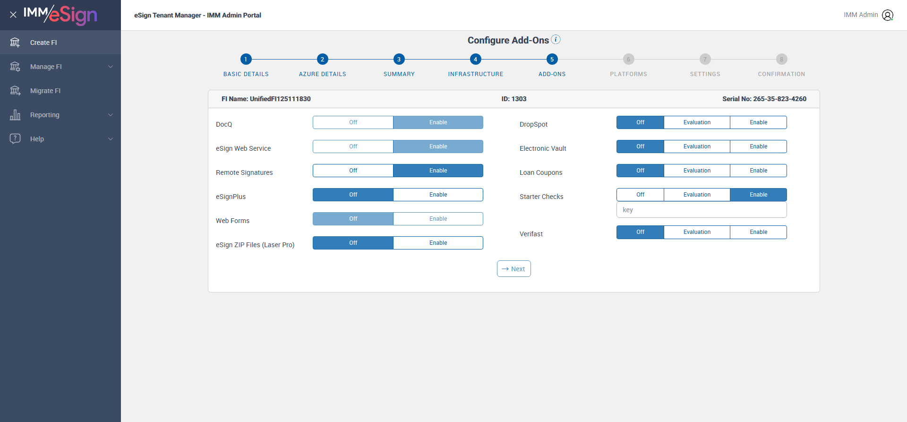Set DropSpot to Off

coord(640,122)
